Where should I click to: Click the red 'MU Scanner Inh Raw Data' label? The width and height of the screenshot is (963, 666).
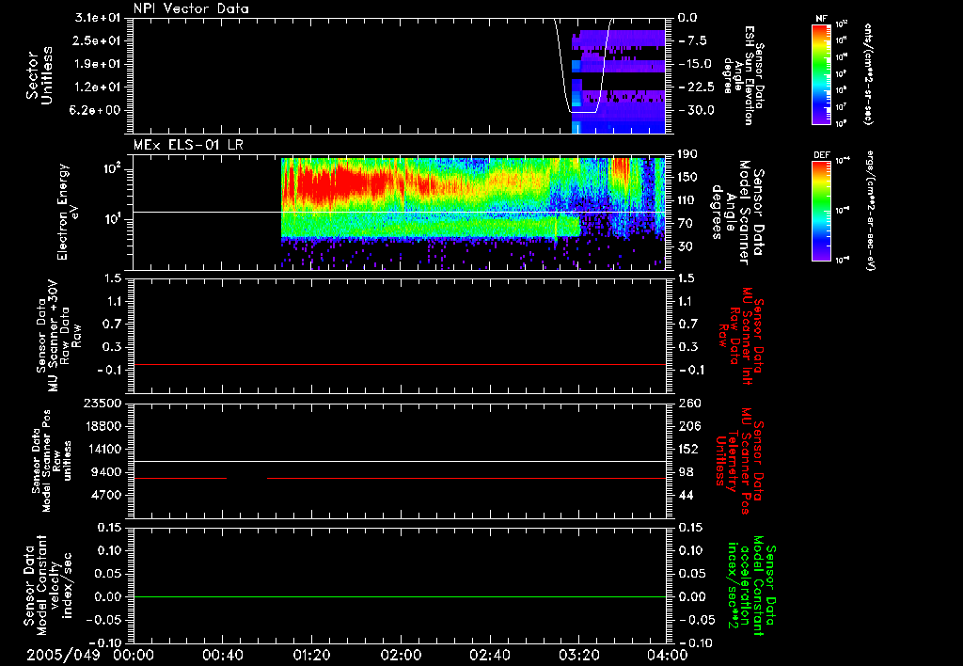point(741,336)
